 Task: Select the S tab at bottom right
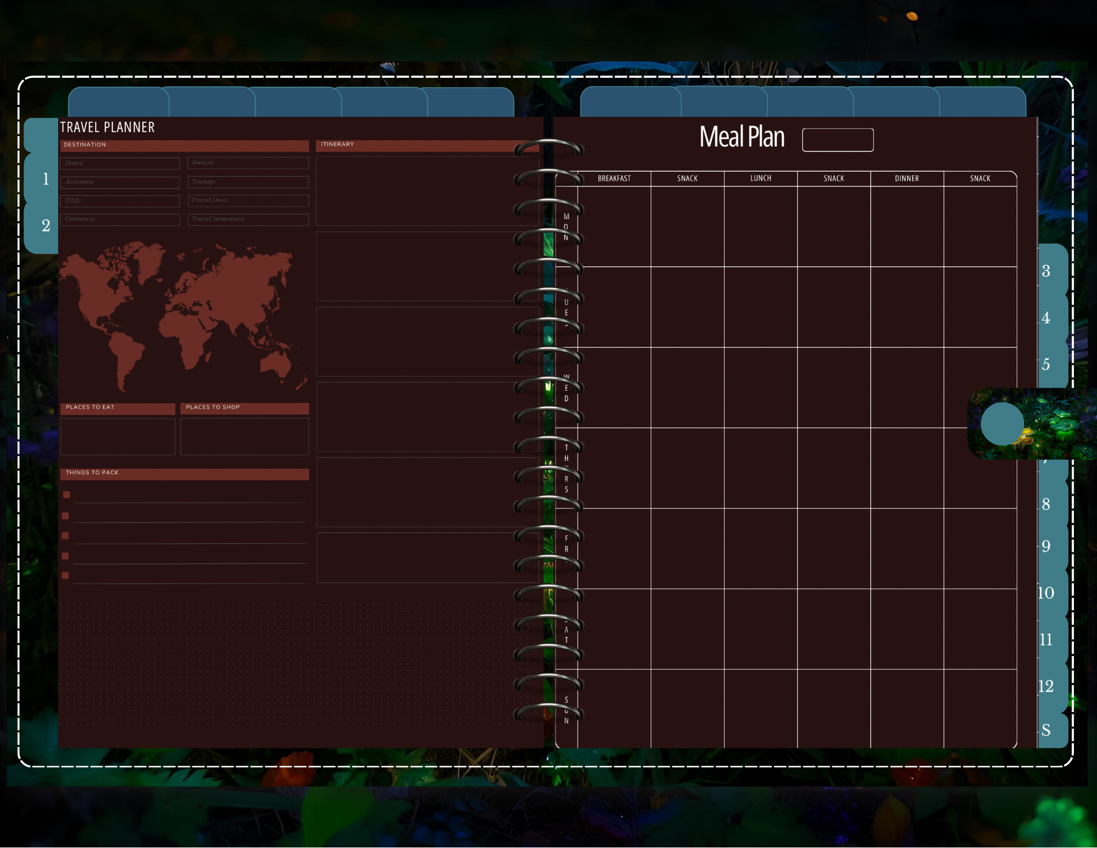1046,731
